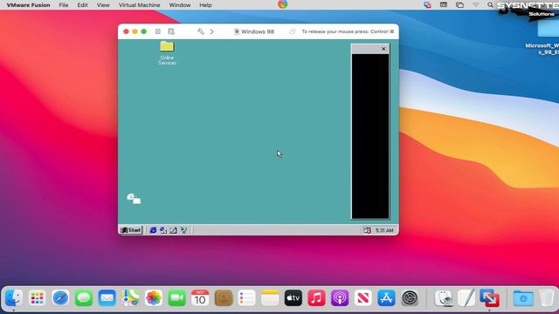Open Messages from the Dock
The height and width of the screenshot is (314, 559).
coord(84,298)
